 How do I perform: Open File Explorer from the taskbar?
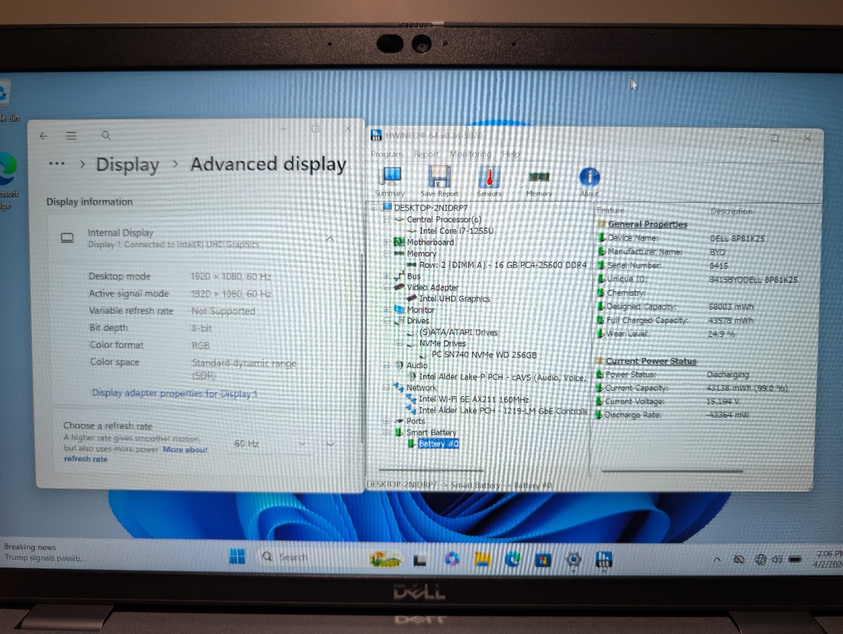click(x=482, y=559)
